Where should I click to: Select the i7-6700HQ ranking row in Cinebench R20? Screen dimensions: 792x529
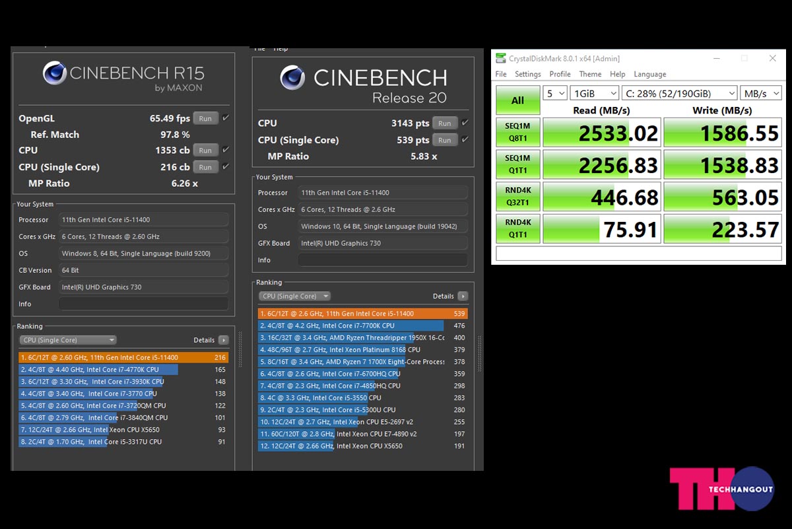tap(363, 374)
